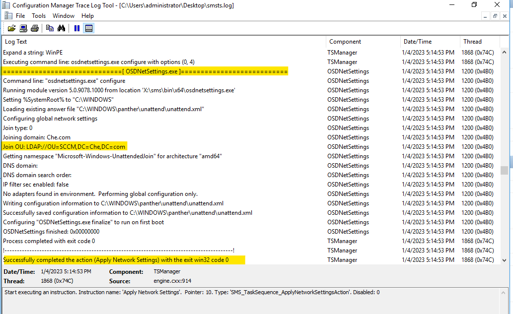Click the details pane Date/Time value
This screenshot has width=513, height=314.
(66, 271)
